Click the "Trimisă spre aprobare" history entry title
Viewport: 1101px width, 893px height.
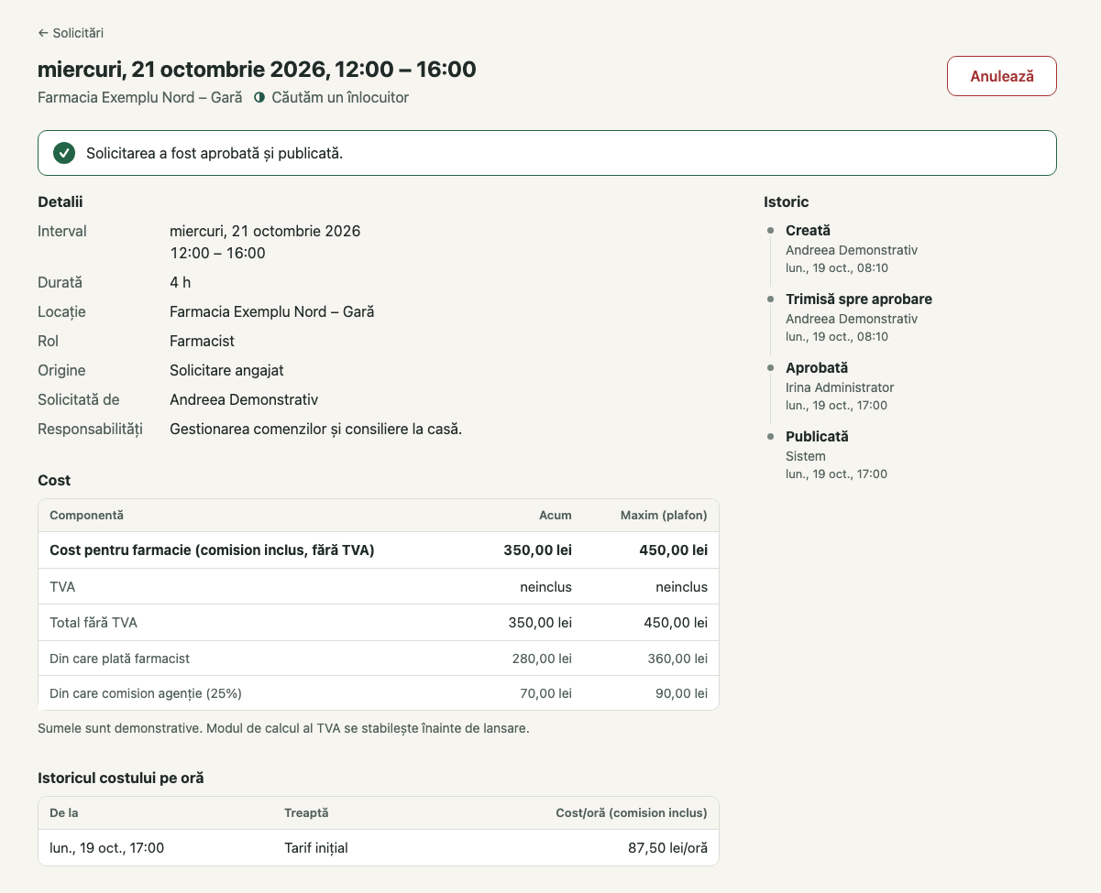(859, 299)
